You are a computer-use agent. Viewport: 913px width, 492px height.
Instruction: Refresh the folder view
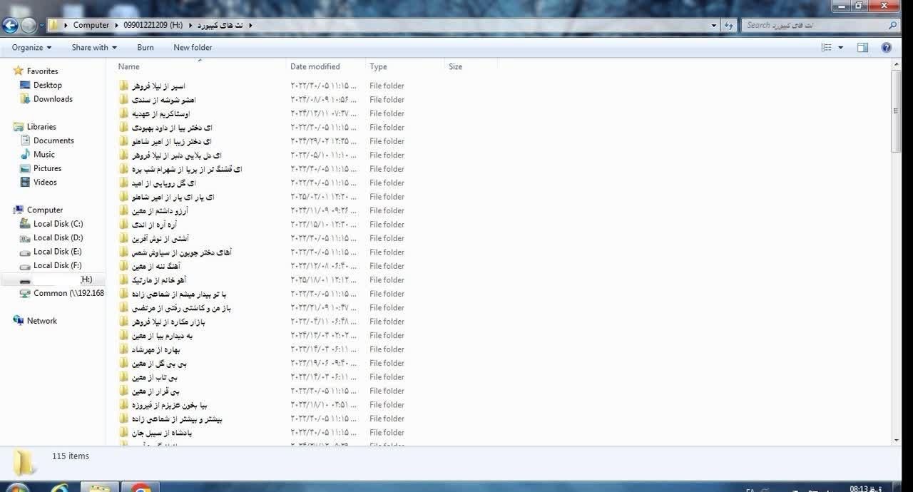click(x=729, y=25)
